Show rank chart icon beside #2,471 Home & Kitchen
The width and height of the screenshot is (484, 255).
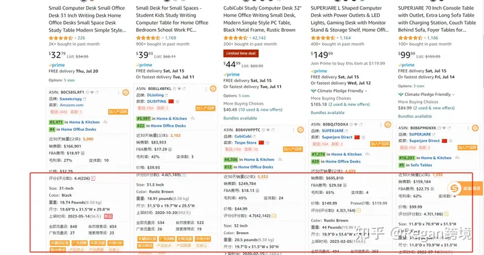click(x=106, y=122)
